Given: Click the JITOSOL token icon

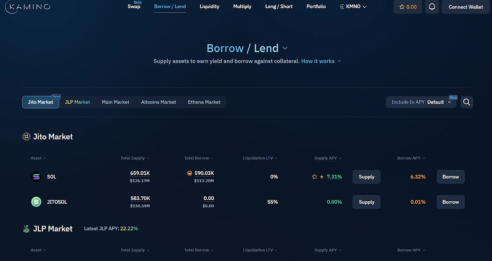Looking at the screenshot, I should point(36,202).
